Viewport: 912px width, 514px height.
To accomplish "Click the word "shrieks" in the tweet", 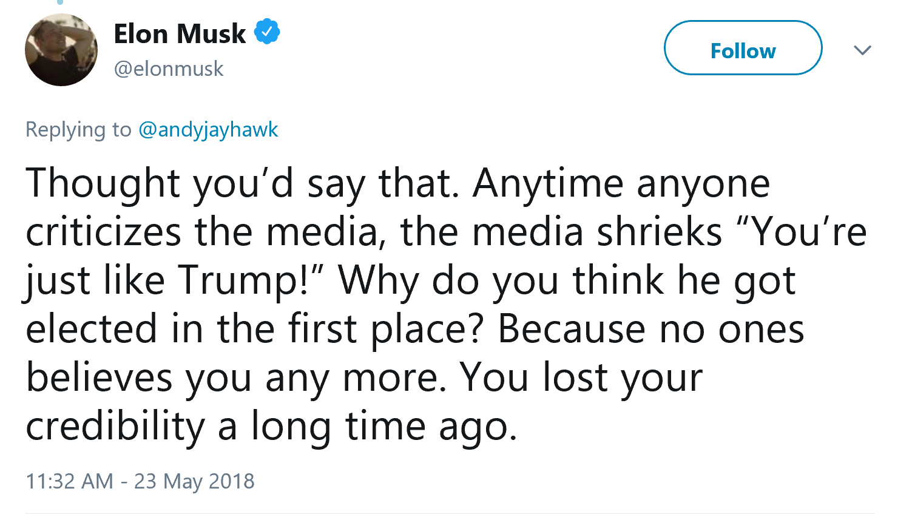I will coord(660,232).
